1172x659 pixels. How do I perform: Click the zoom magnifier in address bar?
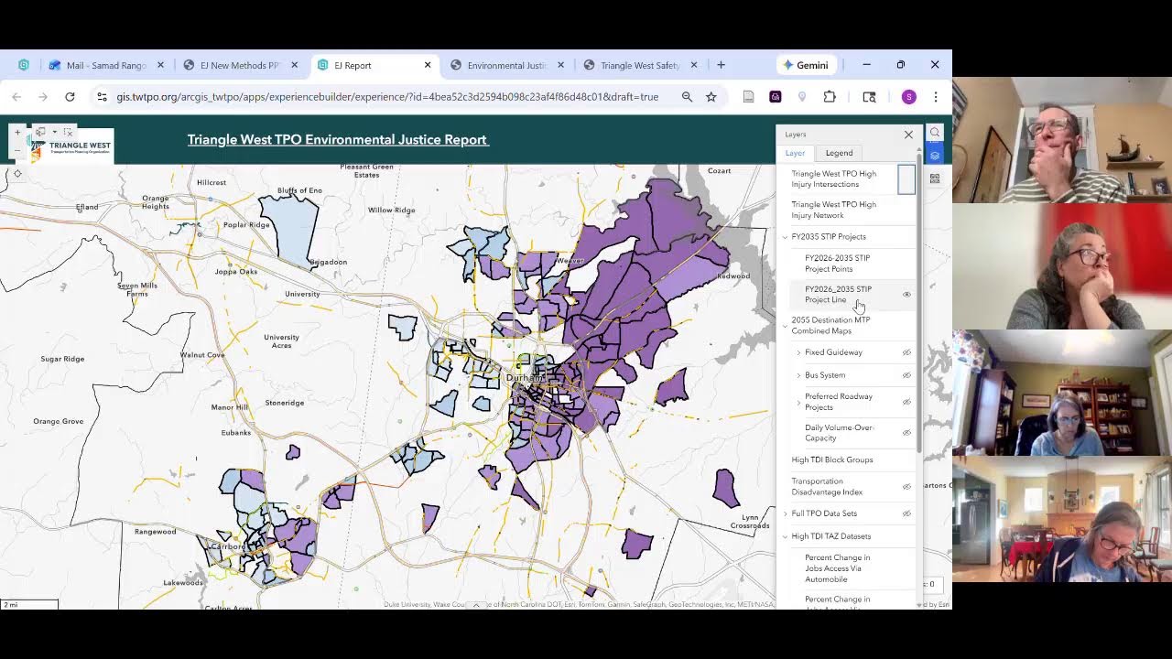(x=687, y=97)
